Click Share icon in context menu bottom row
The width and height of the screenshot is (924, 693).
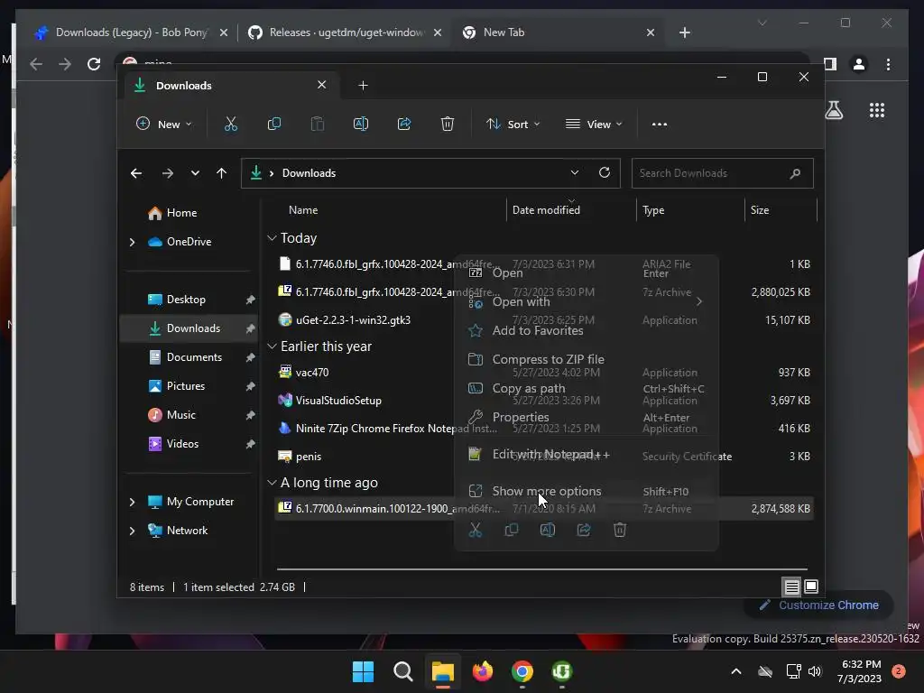pyautogui.click(x=584, y=530)
